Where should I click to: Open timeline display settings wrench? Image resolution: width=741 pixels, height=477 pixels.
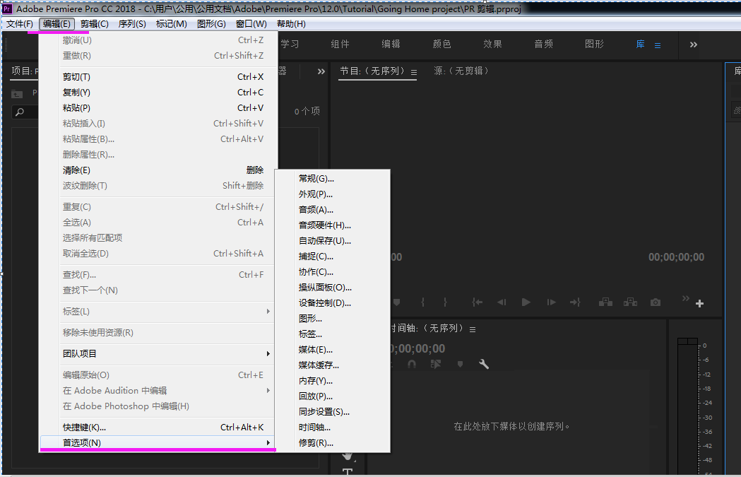pos(483,364)
